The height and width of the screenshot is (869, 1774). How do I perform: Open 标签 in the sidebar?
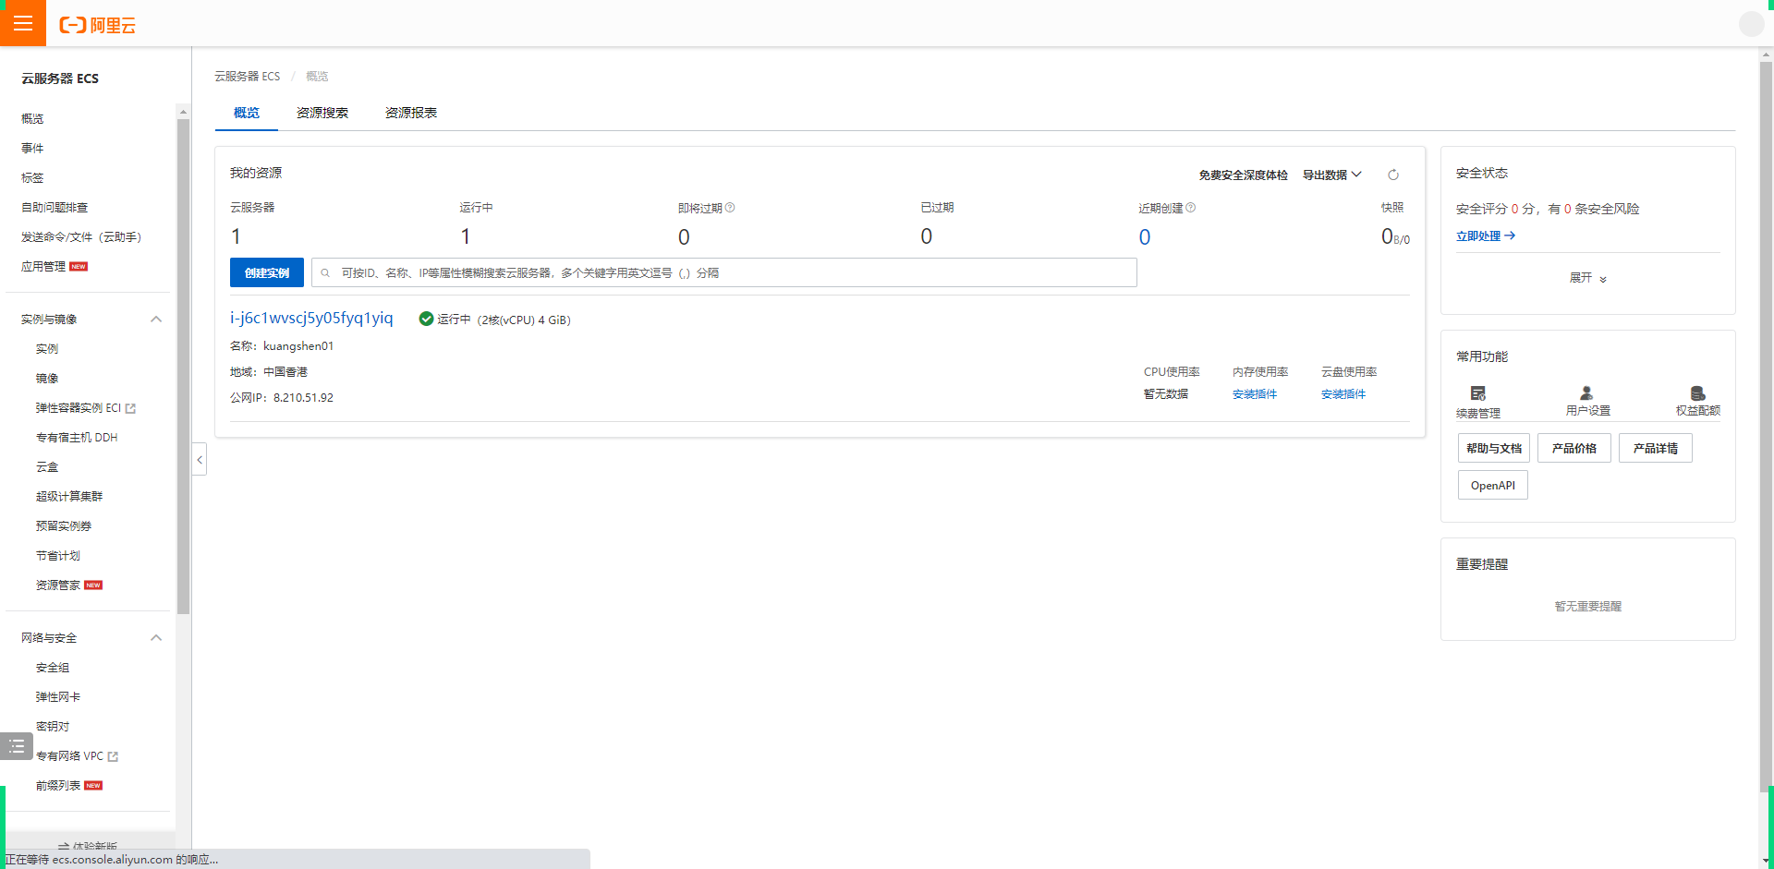point(32,177)
